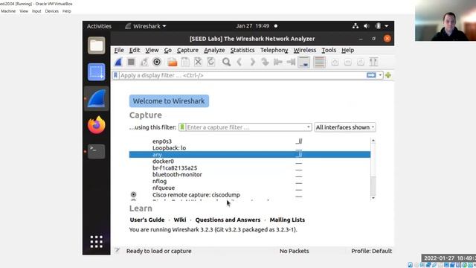Click Profile: Default in status bar
This screenshot has width=476, height=268.
371,251
